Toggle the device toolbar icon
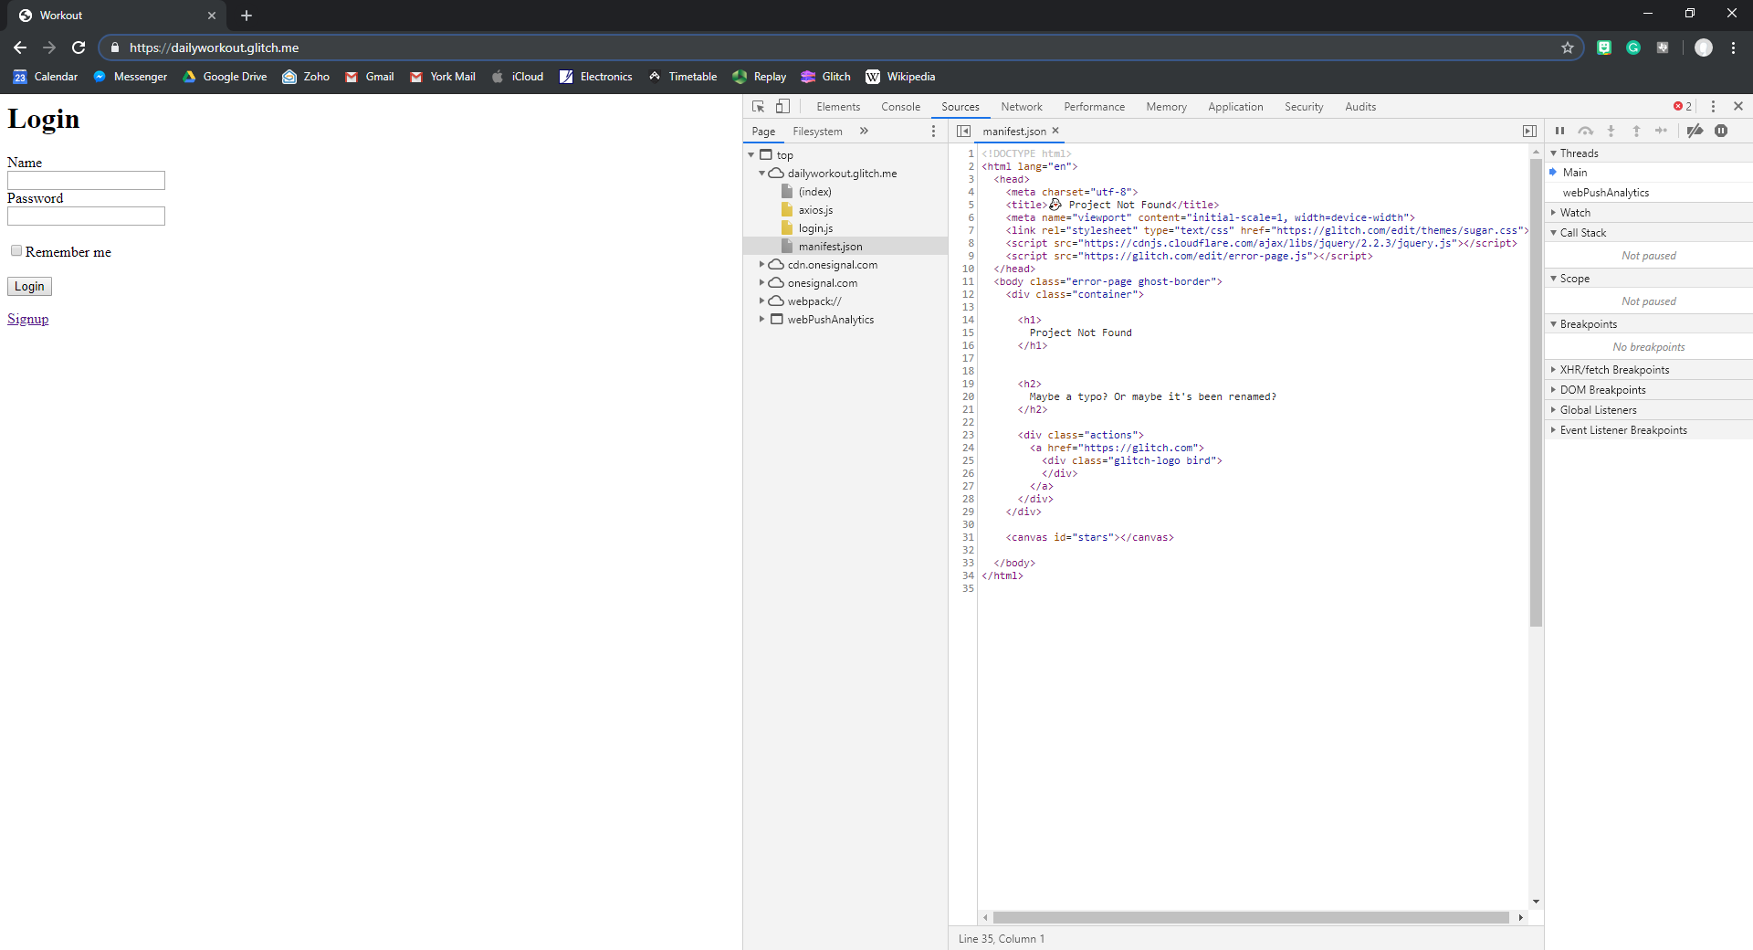 point(782,107)
